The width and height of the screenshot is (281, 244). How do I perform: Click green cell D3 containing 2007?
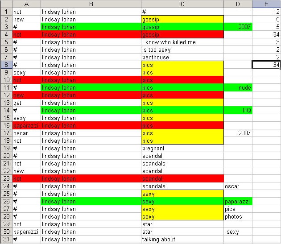point(238,27)
